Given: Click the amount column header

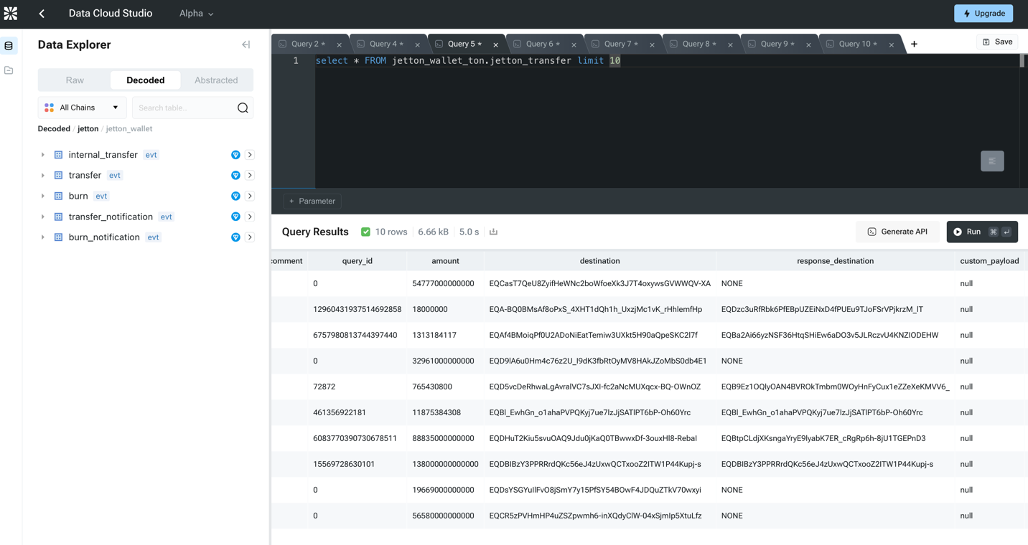Looking at the screenshot, I should [445, 261].
